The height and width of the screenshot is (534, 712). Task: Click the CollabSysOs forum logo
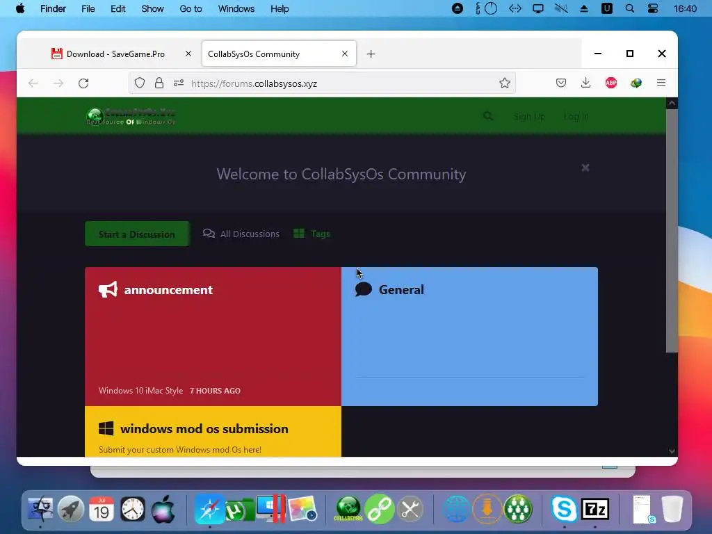tap(131, 116)
